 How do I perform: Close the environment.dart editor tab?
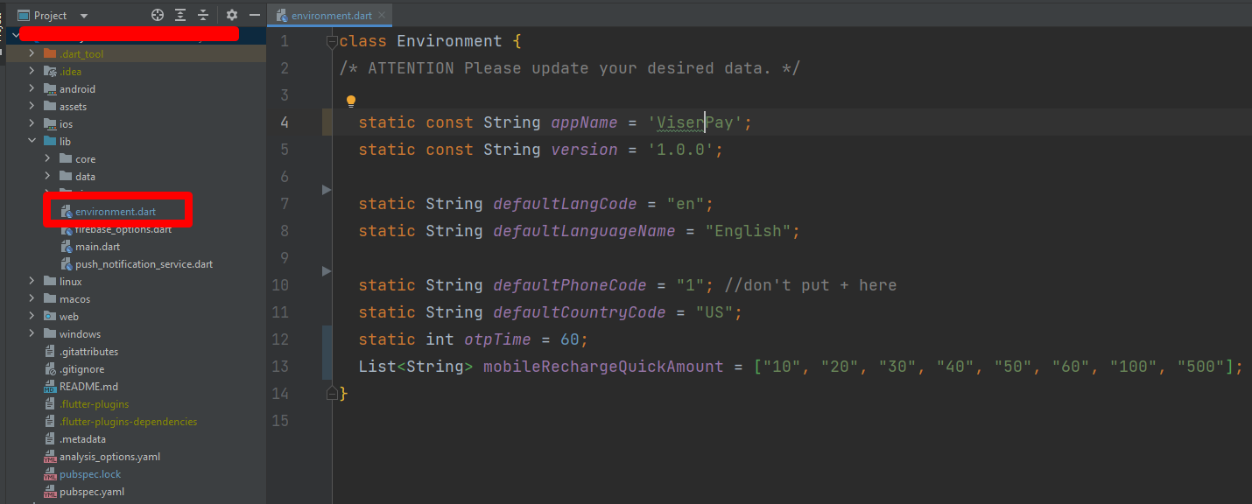(x=383, y=16)
